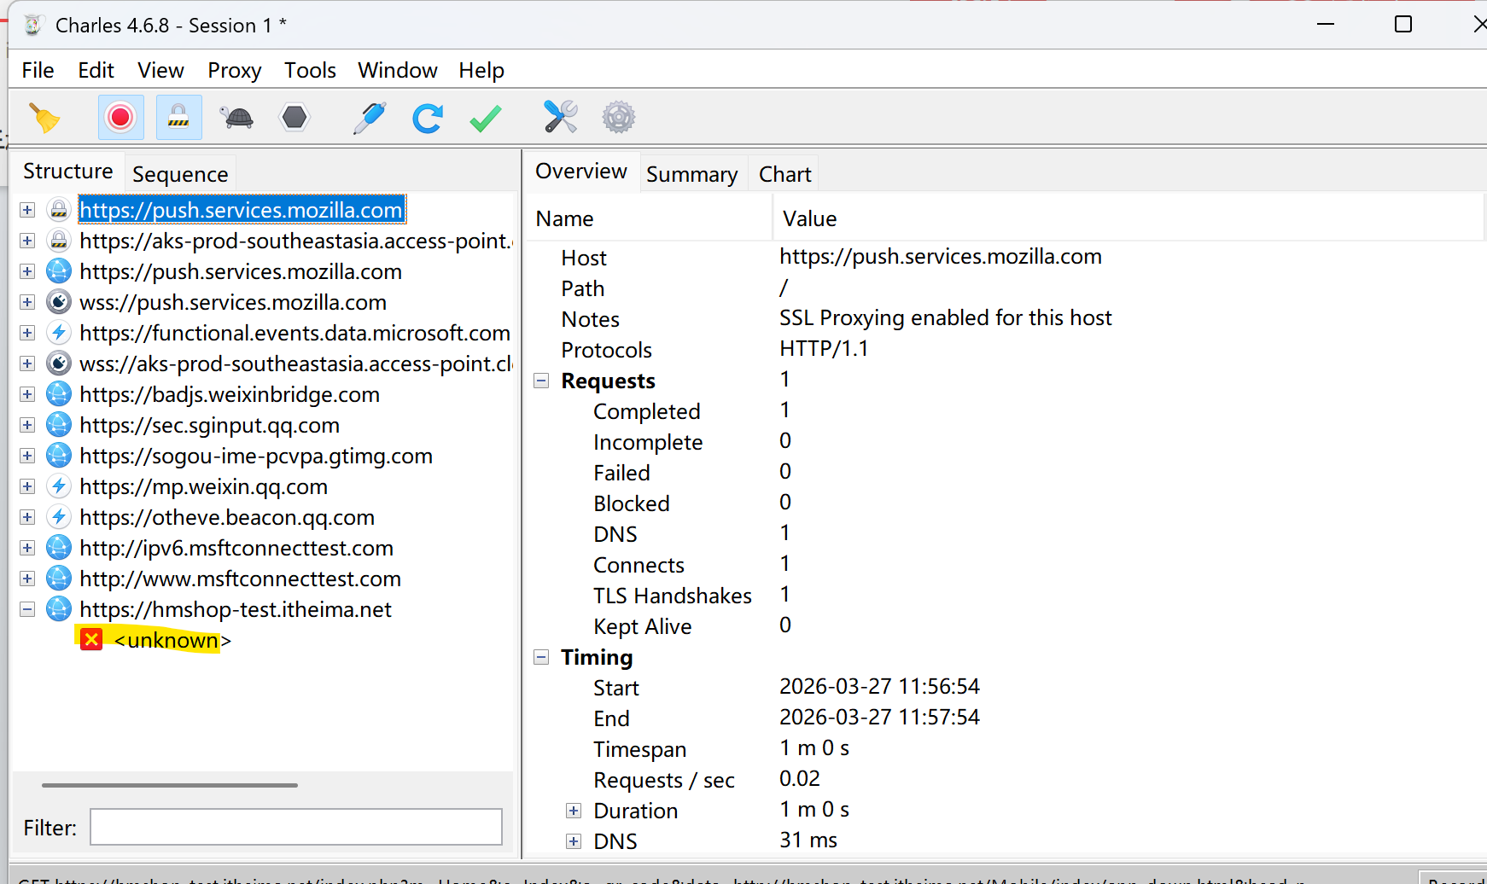Click the Value column header
This screenshot has height=884, width=1487.
click(x=1128, y=218)
